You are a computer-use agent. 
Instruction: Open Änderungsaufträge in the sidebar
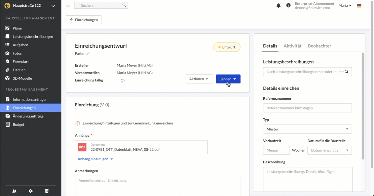click(28, 116)
